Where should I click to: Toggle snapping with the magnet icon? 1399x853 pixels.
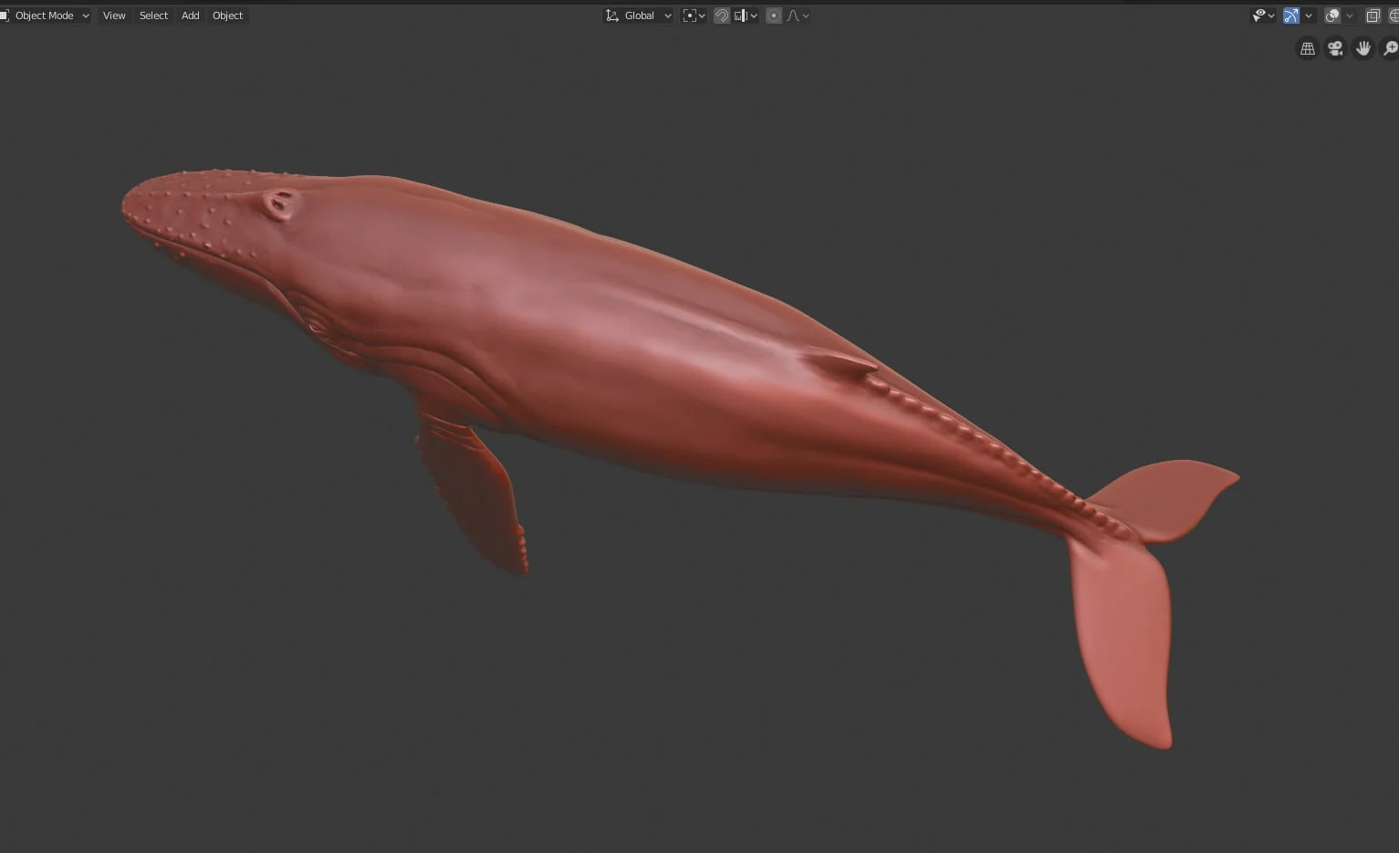pyautogui.click(x=720, y=16)
